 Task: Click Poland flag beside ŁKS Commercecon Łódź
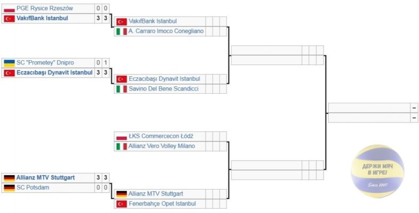tap(122, 136)
